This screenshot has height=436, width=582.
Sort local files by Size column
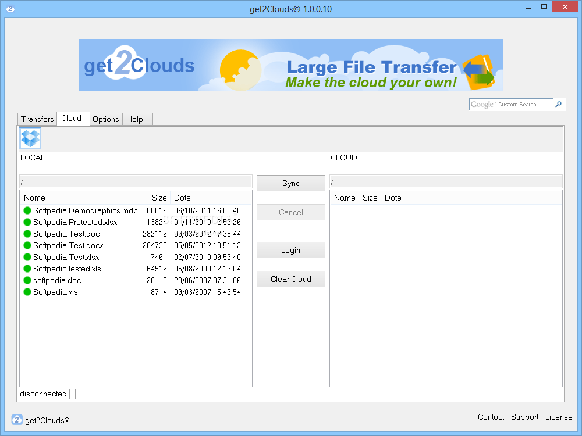point(154,198)
